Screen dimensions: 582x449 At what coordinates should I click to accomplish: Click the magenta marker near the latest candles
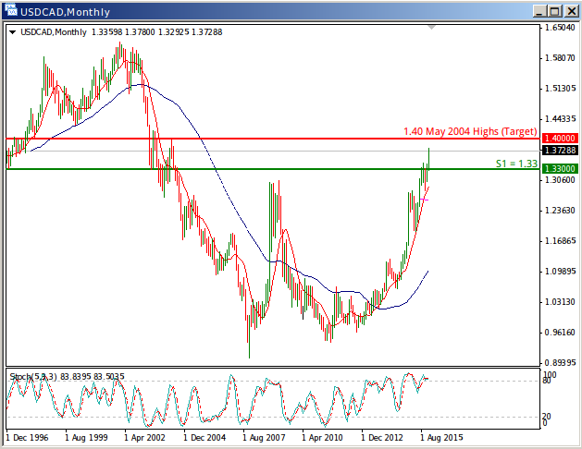click(x=425, y=200)
